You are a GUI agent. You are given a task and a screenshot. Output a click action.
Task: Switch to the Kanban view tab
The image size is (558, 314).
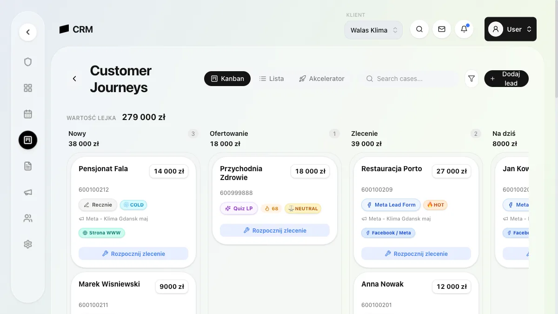[x=227, y=79]
